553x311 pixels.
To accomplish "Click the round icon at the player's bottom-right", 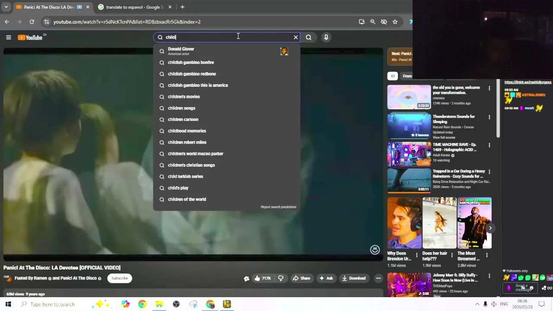I will click(x=375, y=250).
